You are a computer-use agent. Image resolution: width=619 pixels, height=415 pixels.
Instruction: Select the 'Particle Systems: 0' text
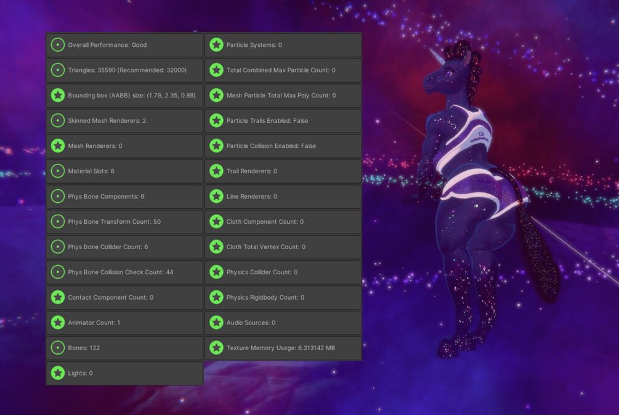click(x=254, y=45)
